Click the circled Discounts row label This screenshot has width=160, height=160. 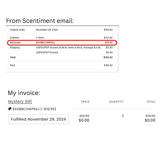(x=15, y=43)
